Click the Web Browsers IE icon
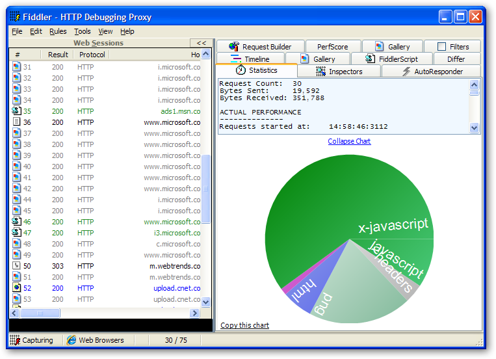The height and width of the screenshot is (359, 496). (x=72, y=340)
